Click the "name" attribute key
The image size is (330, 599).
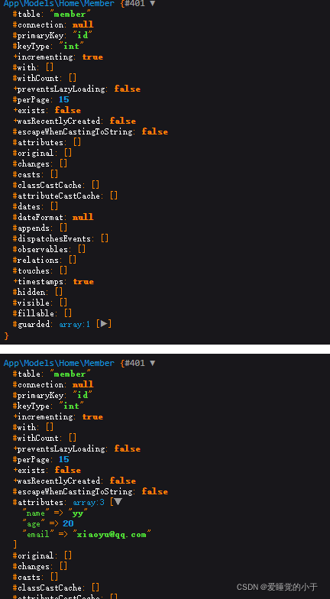tap(36, 513)
